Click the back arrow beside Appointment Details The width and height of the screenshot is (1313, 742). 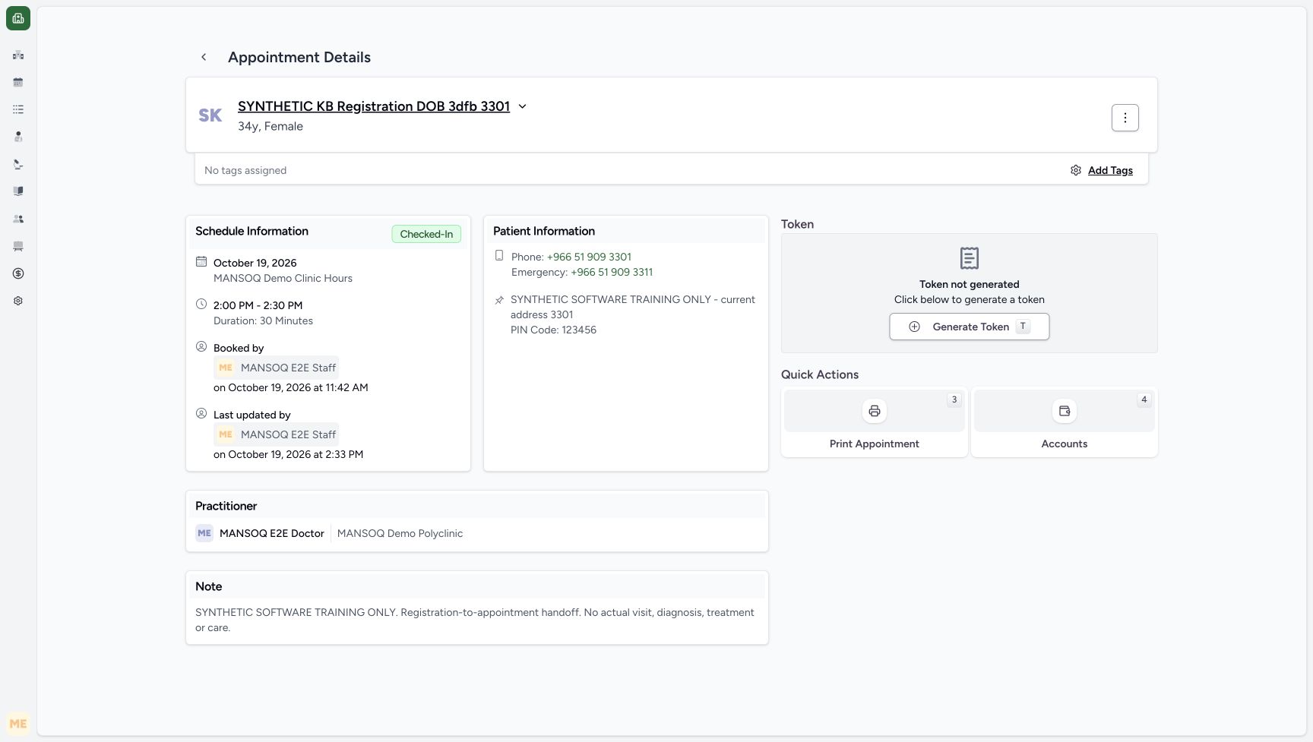(204, 57)
